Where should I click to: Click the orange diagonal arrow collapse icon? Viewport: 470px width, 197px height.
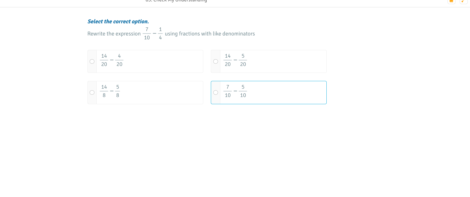[x=463, y=1]
